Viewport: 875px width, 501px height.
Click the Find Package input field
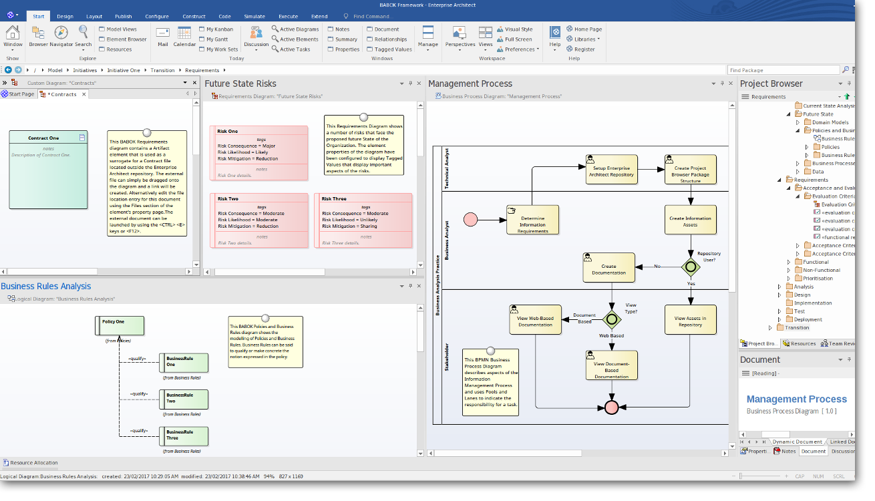pyautogui.click(x=783, y=70)
